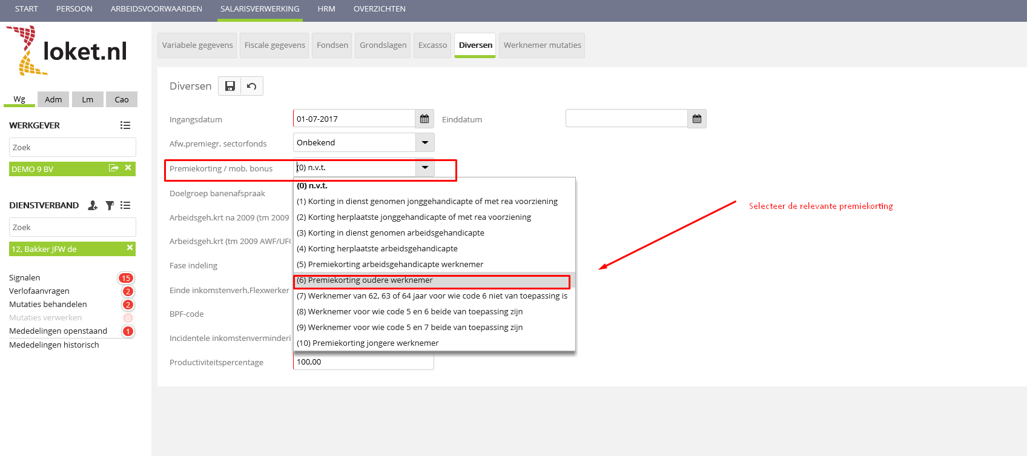The image size is (1027, 456).
Task: Click the filter icon beside Dienstverband
Action: pos(110,205)
